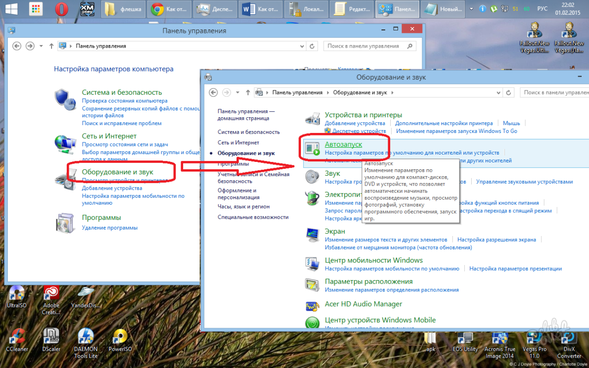Click the Удаление программы link

(x=109, y=228)
